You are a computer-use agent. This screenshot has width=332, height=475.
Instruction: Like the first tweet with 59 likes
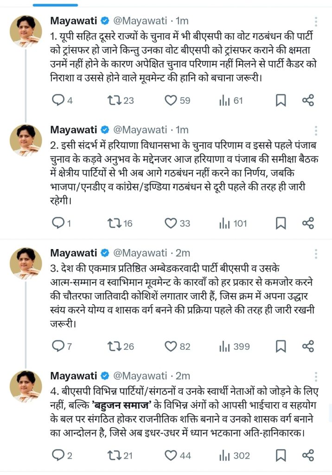tap(172, 100)
